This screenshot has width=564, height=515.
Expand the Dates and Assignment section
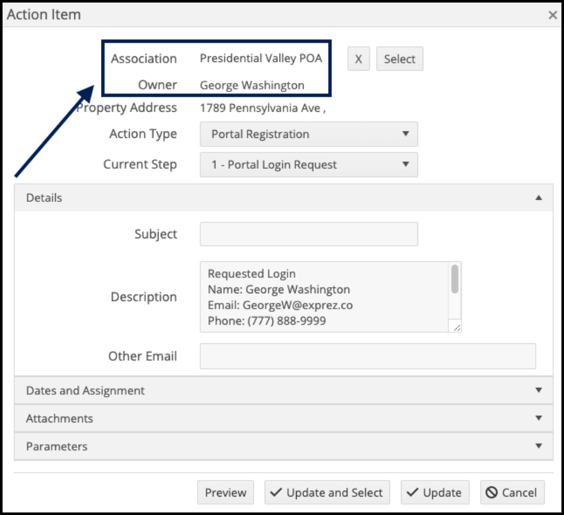284,390
